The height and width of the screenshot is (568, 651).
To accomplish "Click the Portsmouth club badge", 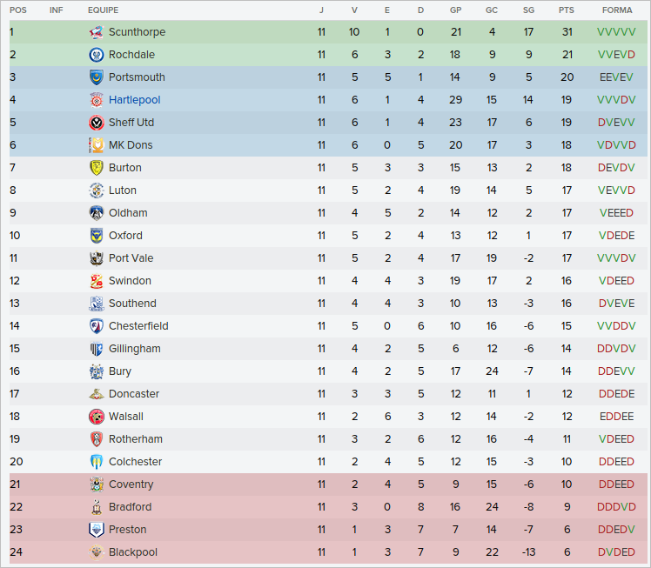I will [x=97, y=77].
